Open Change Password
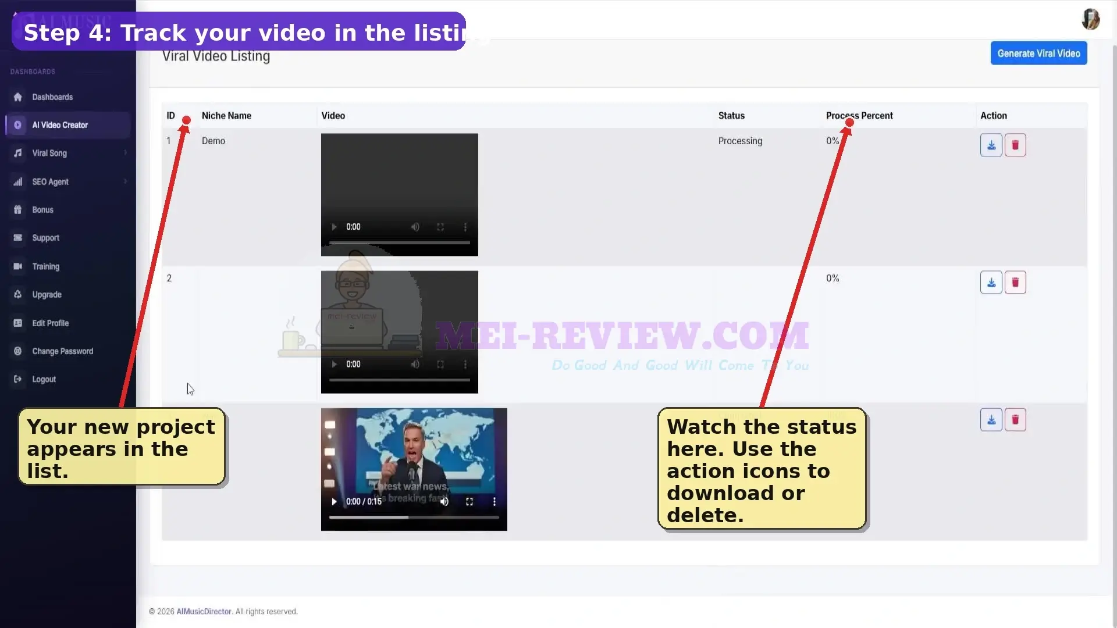 click(68, 351)
